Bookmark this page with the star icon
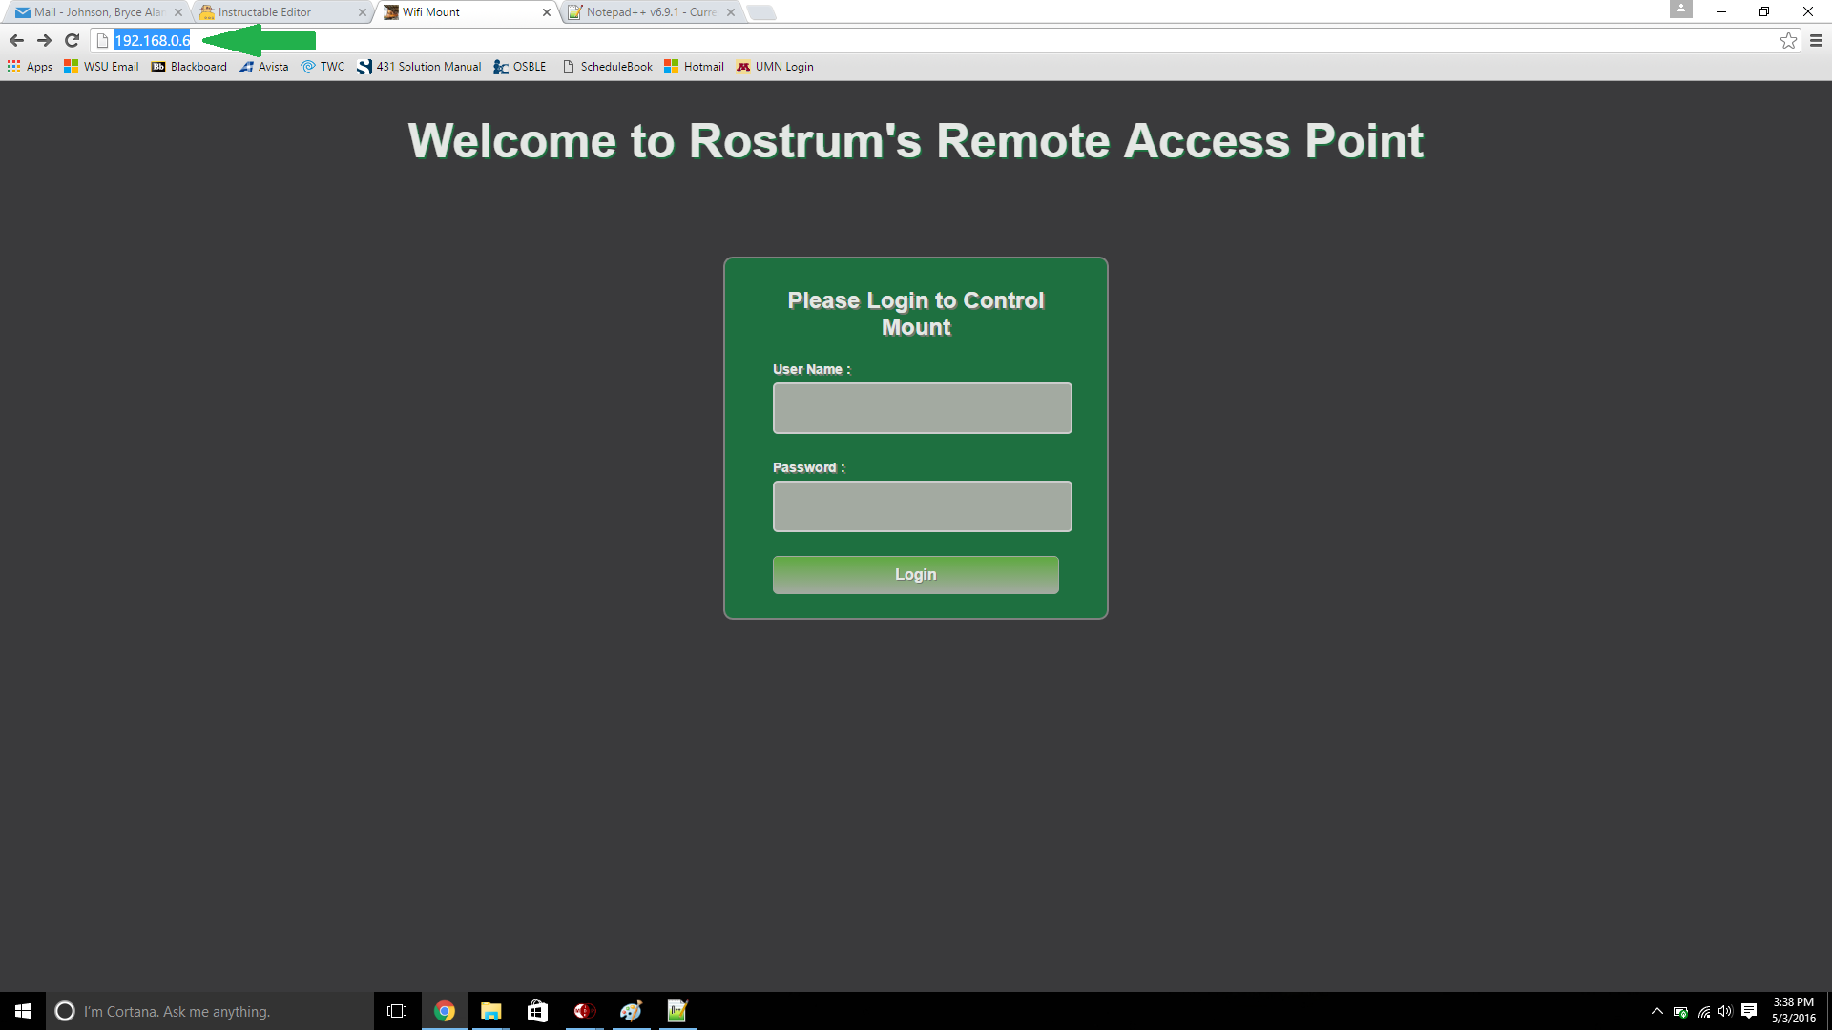The image size is (1832, 1030). click(x=1788, y=40)
